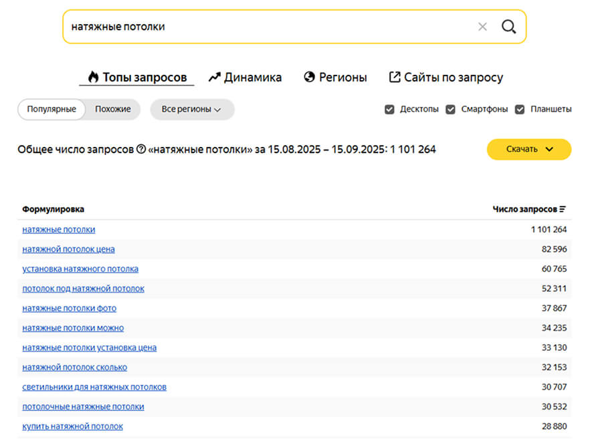This screenshot has width=594, height=439.
Task: Open the Регионы tab
Action: click(335, 78)
